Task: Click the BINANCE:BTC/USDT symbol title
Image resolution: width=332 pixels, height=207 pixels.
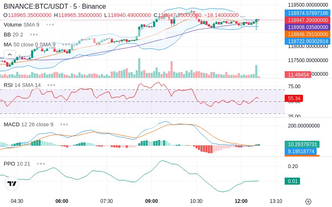Action: click(x=55, y=6)
